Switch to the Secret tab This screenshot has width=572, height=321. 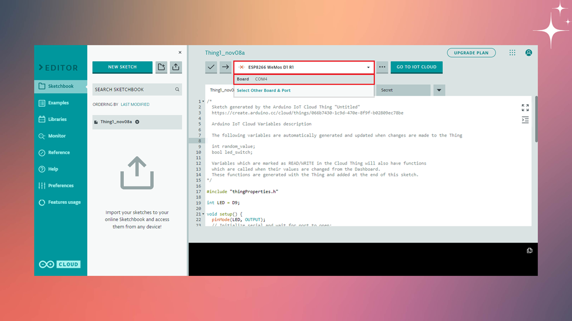pos(402,90)
